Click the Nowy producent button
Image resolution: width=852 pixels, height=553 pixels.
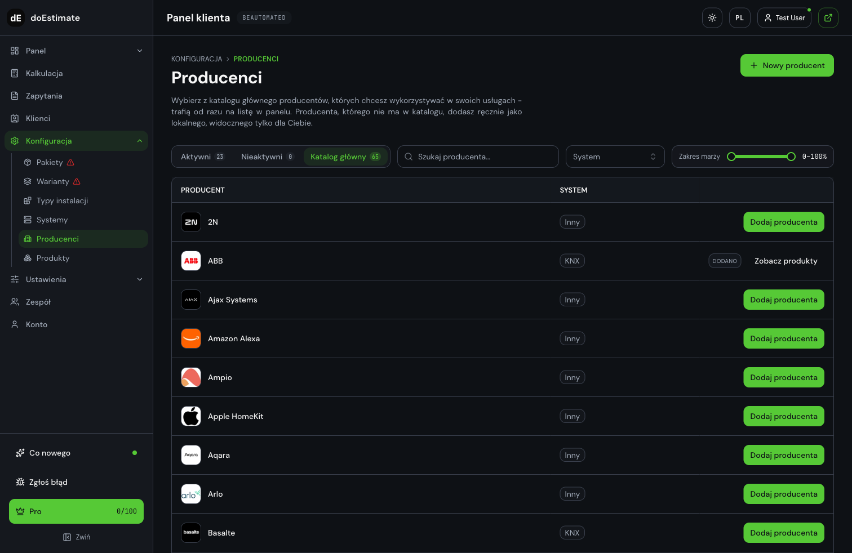pyautogui.click(x=787, y=65)
